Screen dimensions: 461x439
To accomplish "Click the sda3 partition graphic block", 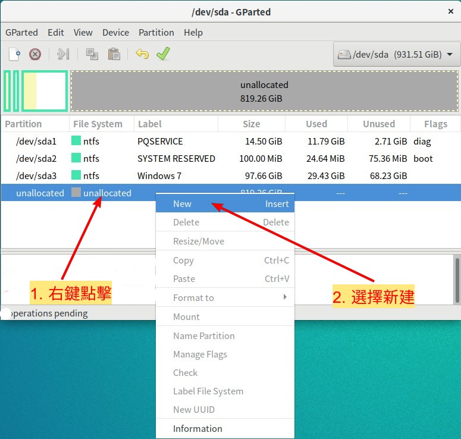I will pos(45,91).
